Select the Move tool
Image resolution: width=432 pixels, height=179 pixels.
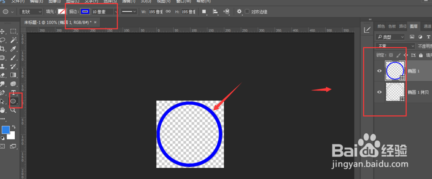[x=3, y=31]
